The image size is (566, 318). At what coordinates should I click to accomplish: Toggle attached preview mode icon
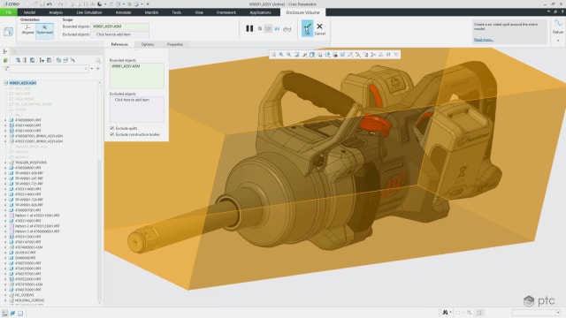pos(268,28)
